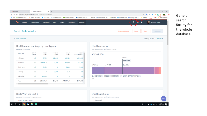
Task: Open the global search magnifier icon
Action: [x=134, y=22]
